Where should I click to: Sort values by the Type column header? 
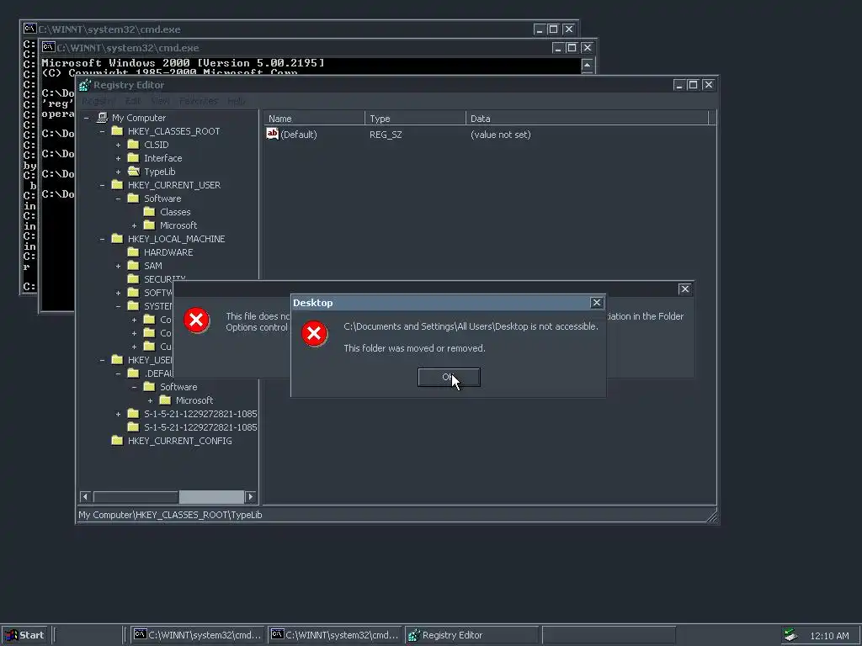(x=415, y=118)
